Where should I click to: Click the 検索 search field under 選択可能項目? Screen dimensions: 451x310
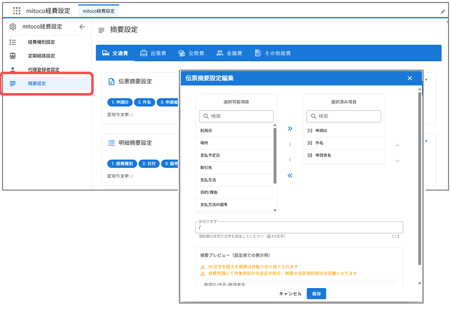click(x=236, y=116)
